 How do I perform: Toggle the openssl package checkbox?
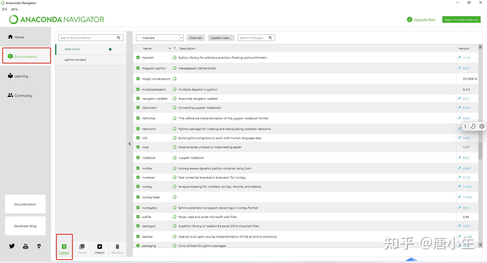point(138,236)
